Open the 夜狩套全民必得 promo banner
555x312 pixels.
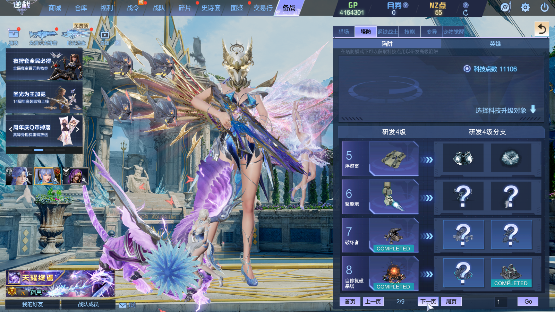click(44, 64)
